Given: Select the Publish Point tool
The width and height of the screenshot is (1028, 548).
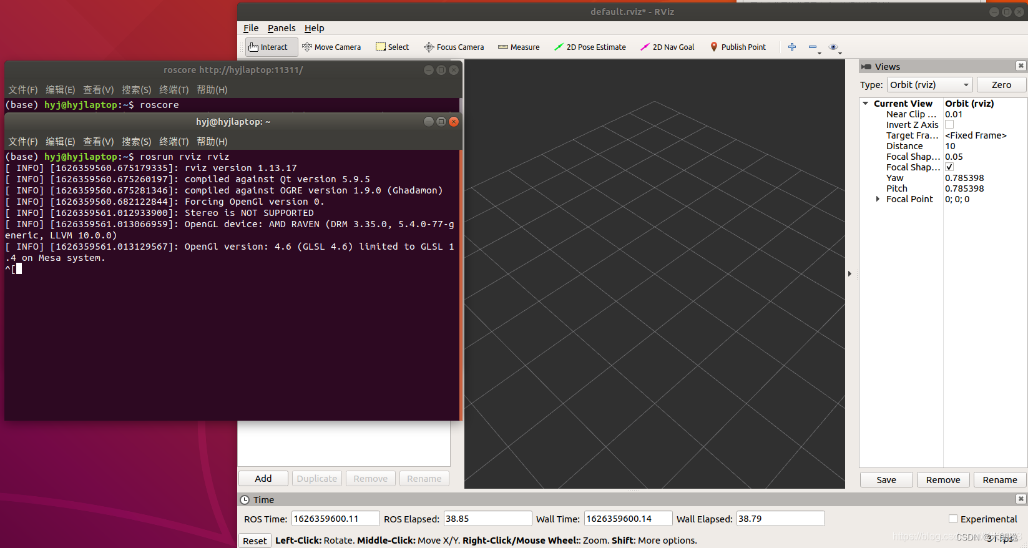Looking at the screenshot, I should (738, 47).
